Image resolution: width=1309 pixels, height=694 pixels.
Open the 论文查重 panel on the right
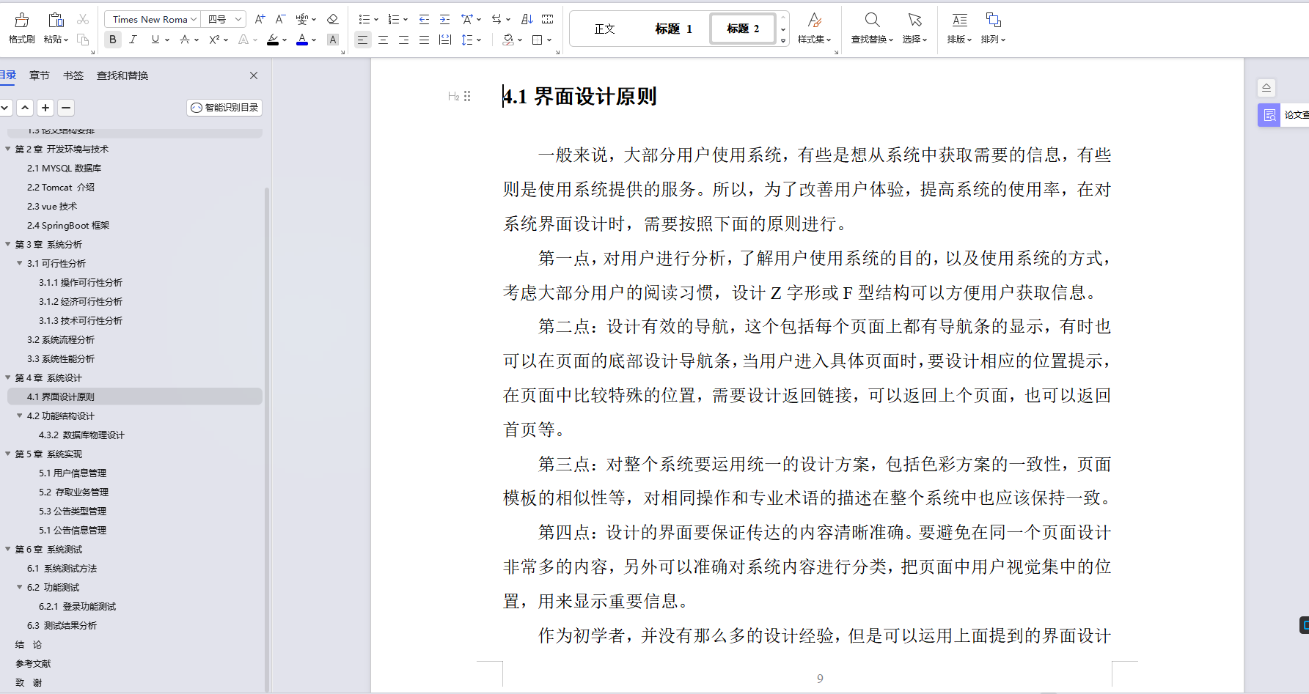pos(1269,114)
